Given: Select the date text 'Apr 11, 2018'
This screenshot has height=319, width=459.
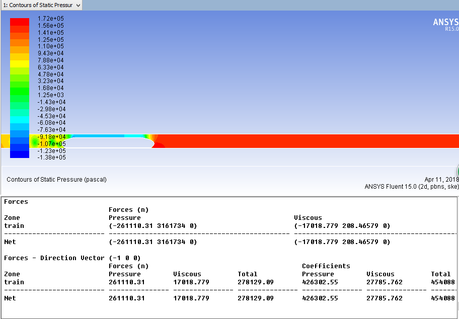Looking at the screenshot, I should (441, 180).
